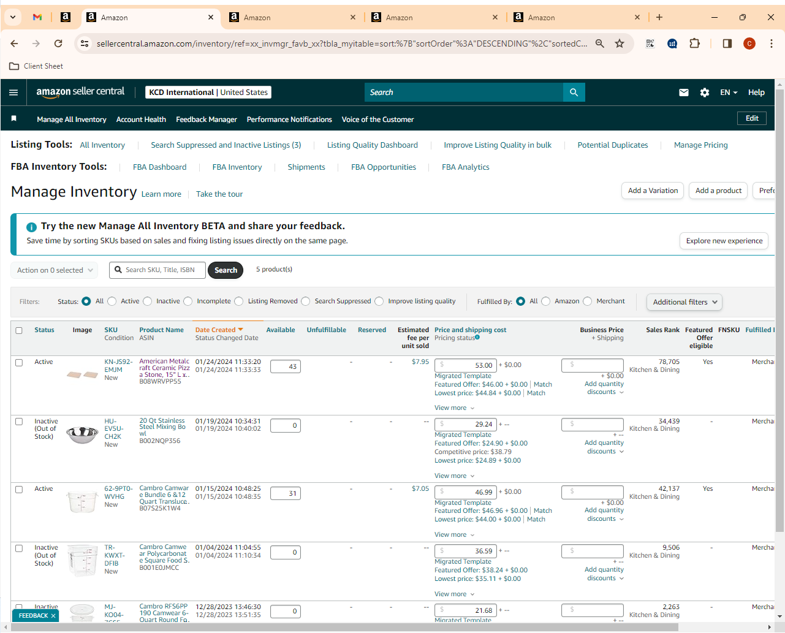Open Chrome three-dot menu

click(x=772, y=44)
